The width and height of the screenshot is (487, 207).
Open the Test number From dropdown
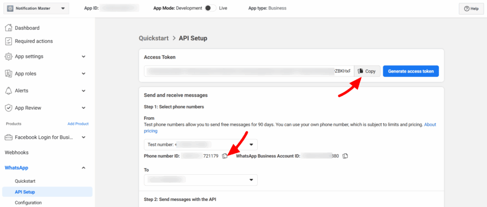coord(201,144)
